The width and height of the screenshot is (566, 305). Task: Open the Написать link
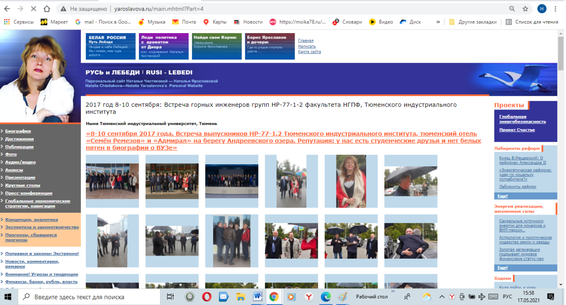tap(307, 46)
